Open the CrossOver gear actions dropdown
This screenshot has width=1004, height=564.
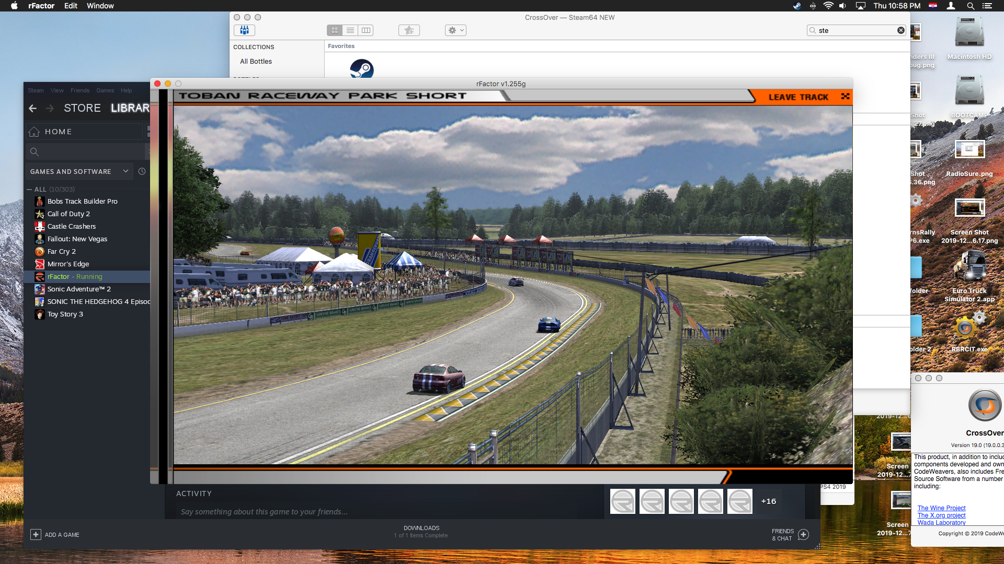(x=455, y=30)
